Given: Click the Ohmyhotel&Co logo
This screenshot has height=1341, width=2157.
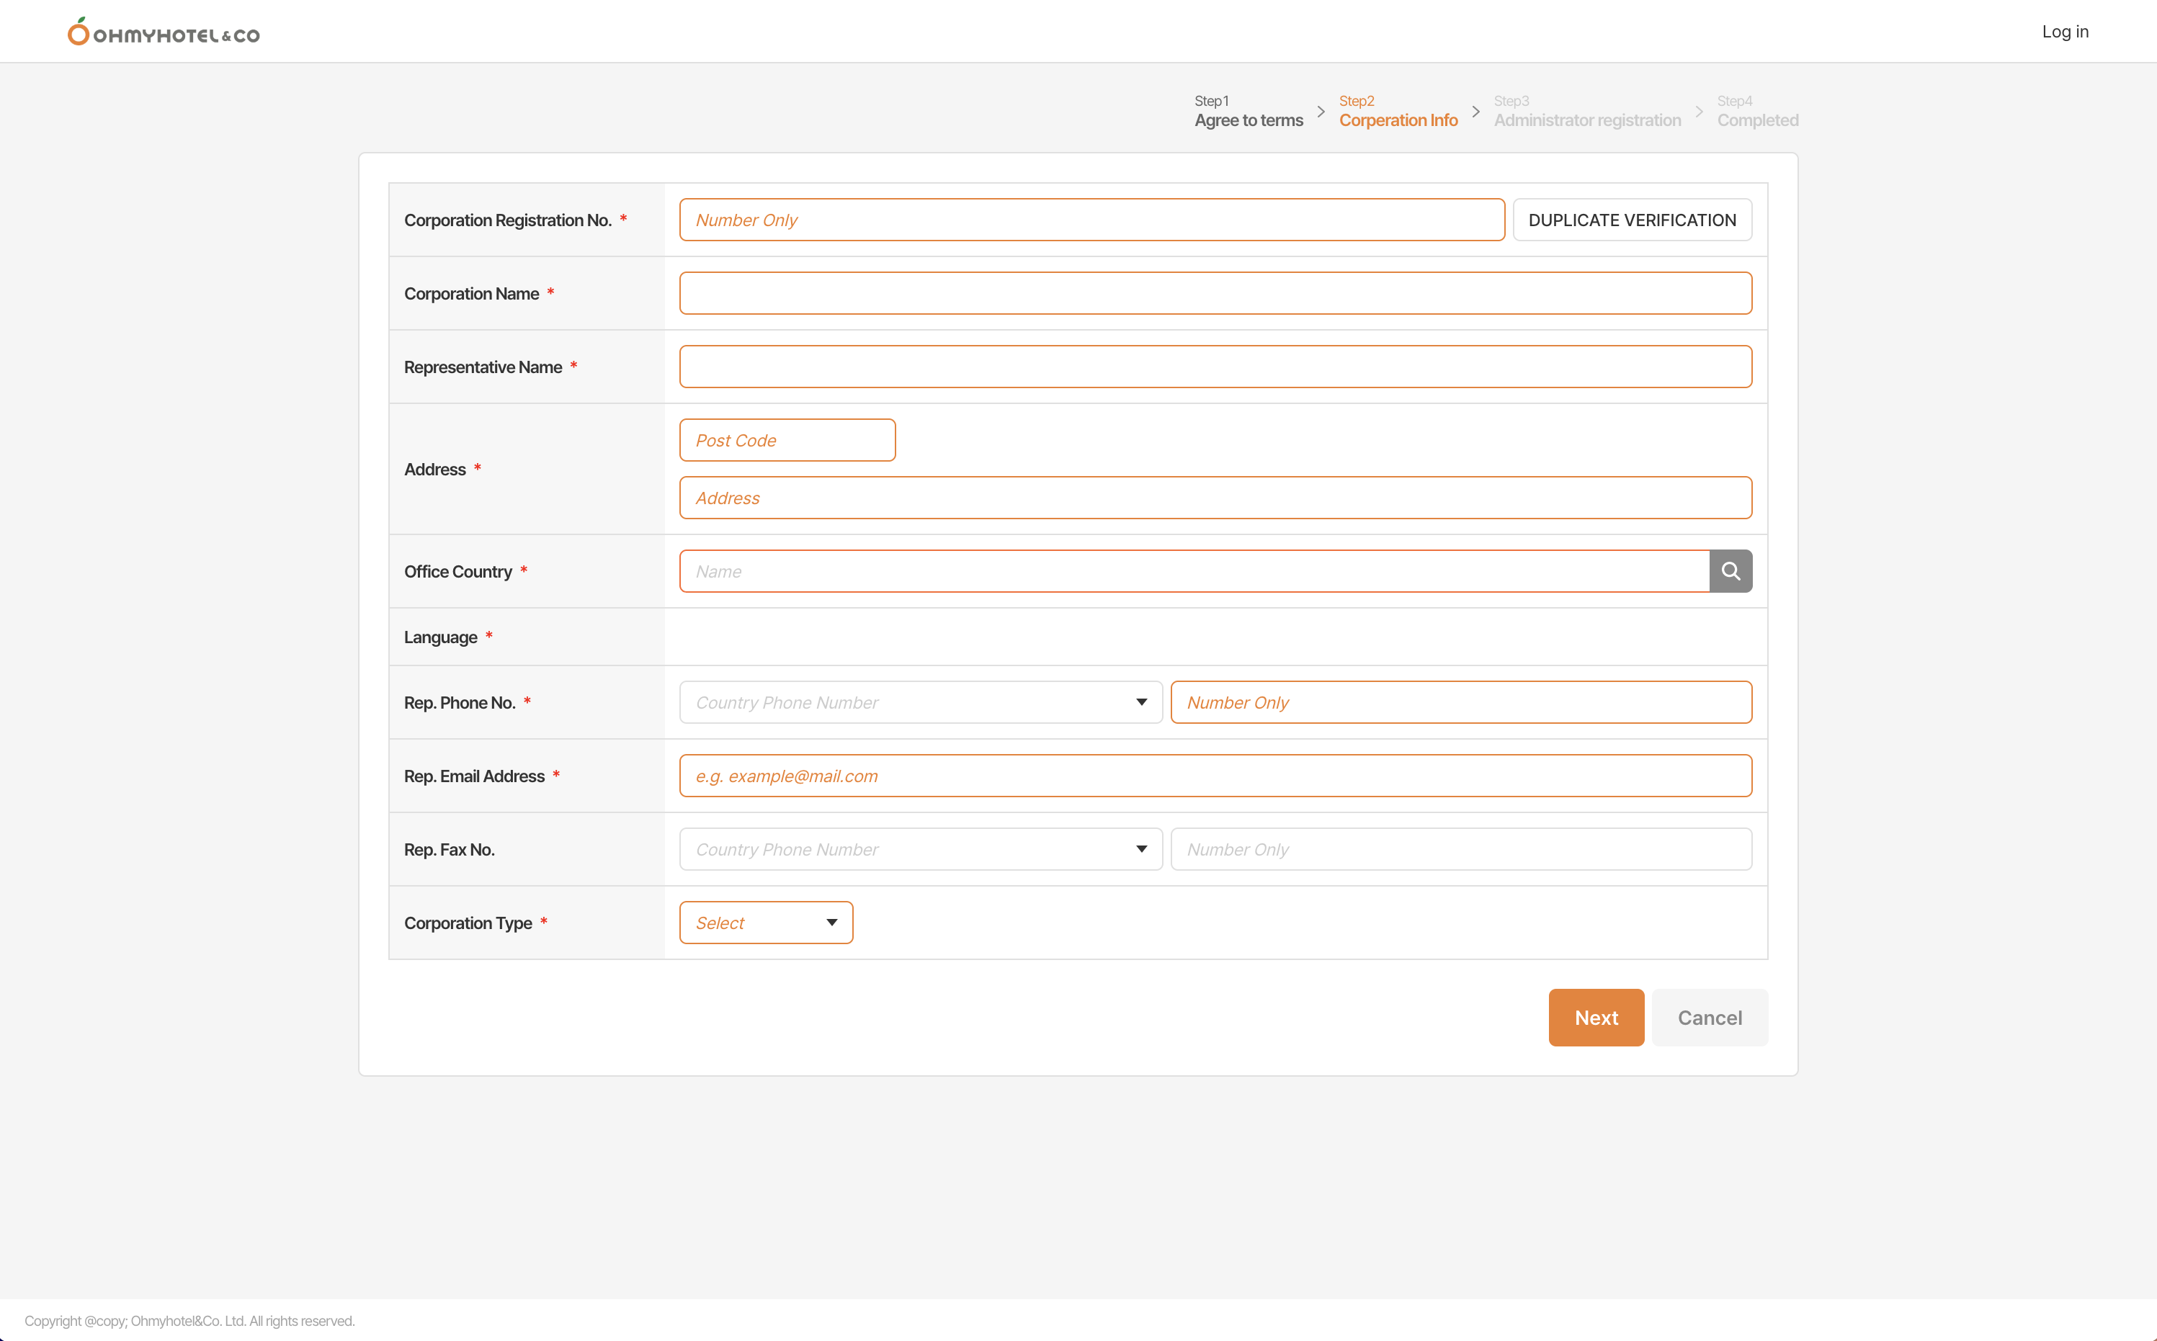Looking at the screenshot, I should click(164, 32).
